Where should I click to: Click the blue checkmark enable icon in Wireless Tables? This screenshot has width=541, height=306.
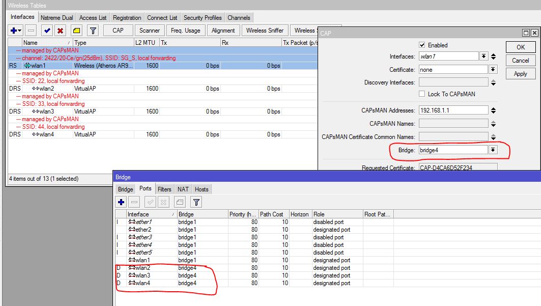click(47, 31)
